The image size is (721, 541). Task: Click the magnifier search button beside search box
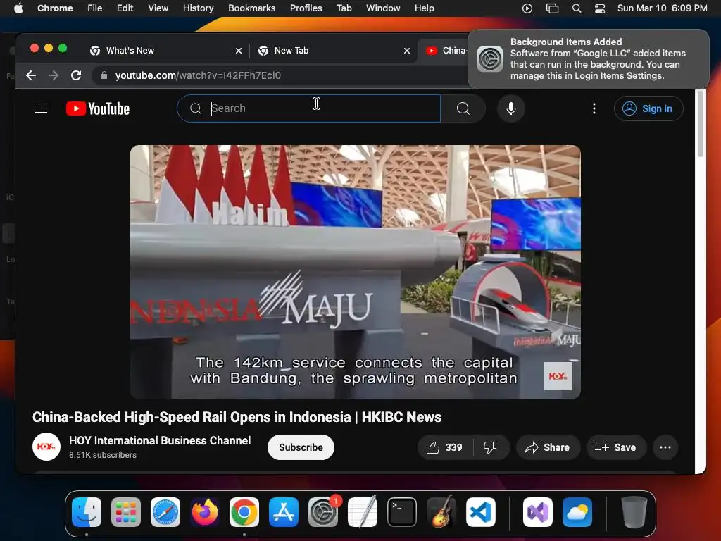(463, 108)
